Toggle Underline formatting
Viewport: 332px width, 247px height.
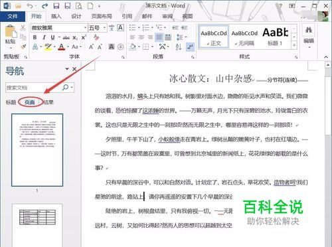pyautogui.click(x=52, y=37)
